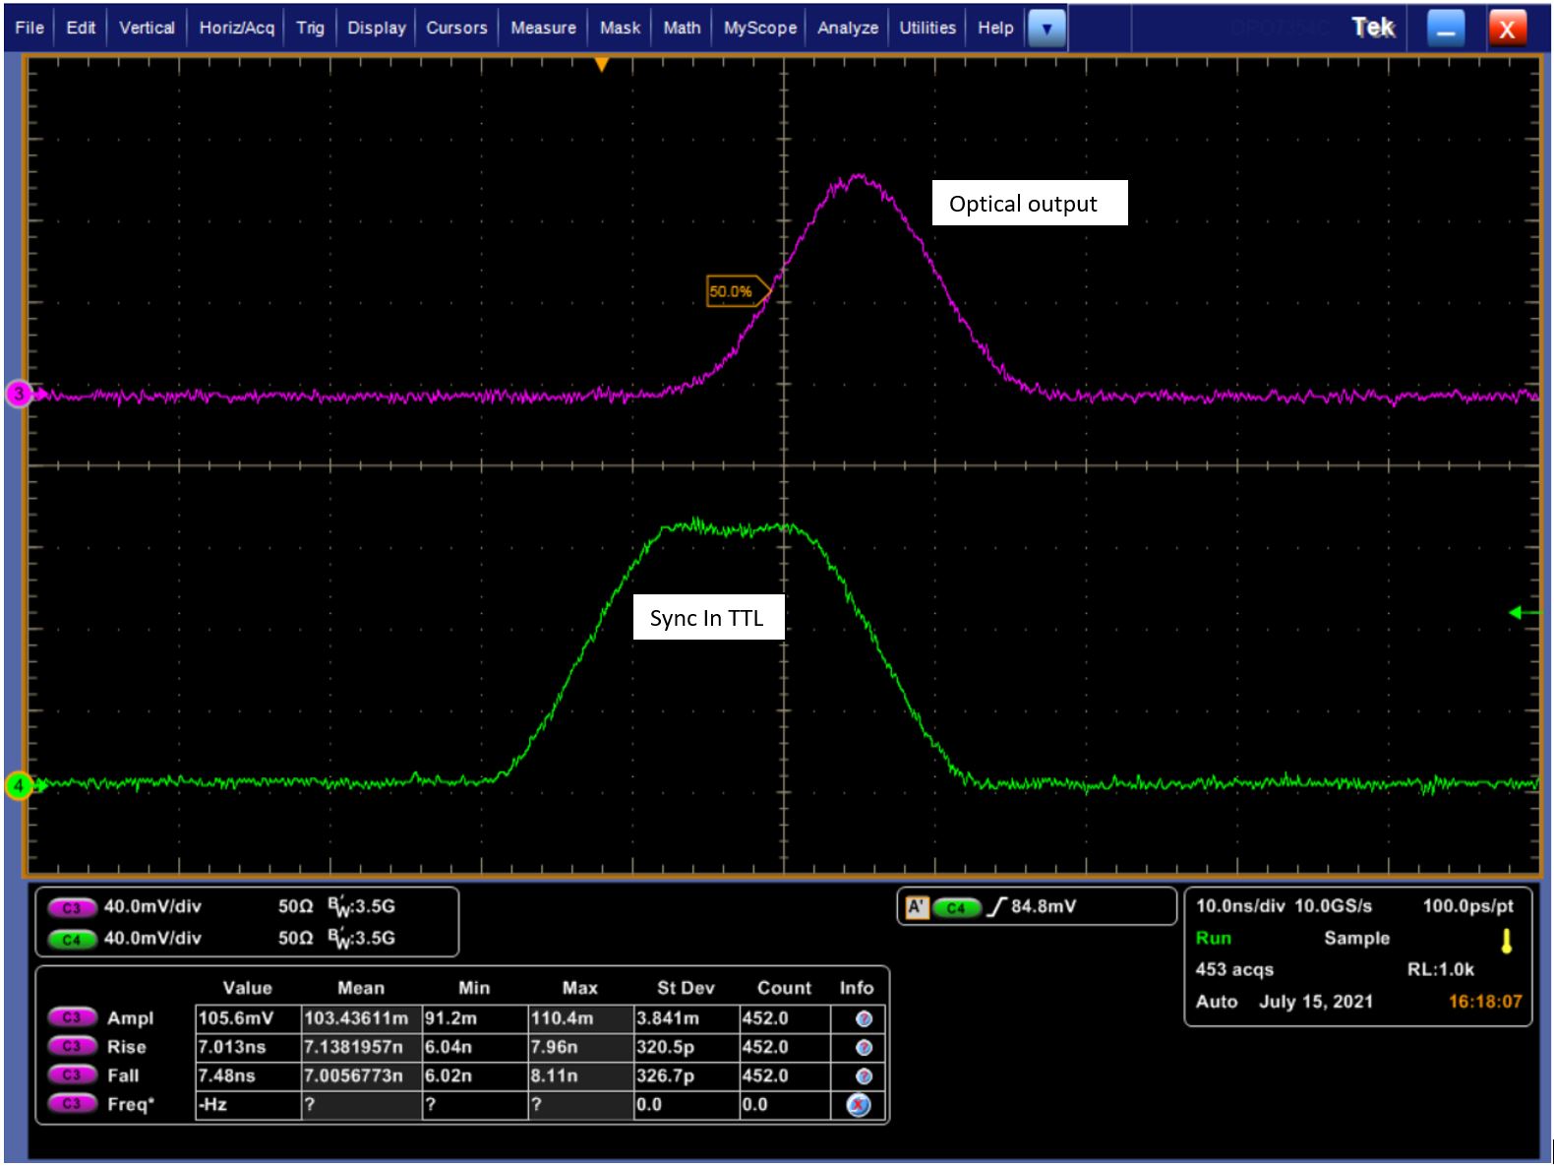This screenshot has height=1167, width=1554.
Task: Click the C3 badge in Freq row
Action: coord(72,1104)
